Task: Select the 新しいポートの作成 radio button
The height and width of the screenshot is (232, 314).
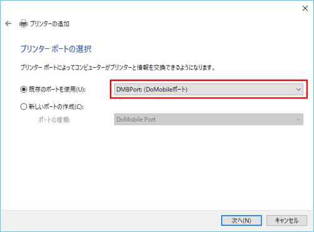Action: [24, 107]
